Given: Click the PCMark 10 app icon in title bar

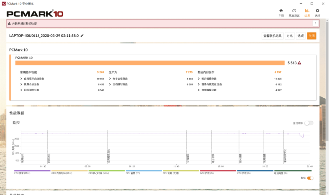Looking at the screenshot, I should 4,4.
